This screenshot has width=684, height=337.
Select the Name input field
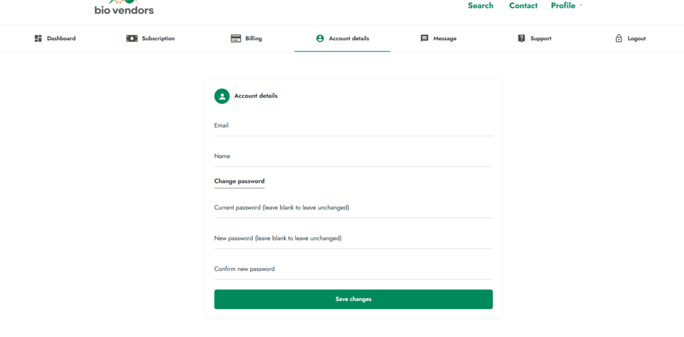pyautogui.click(x=353, y=156)
